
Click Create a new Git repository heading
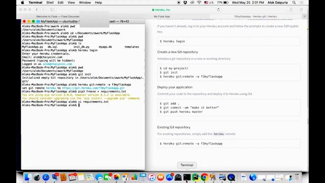pos(177,52)
